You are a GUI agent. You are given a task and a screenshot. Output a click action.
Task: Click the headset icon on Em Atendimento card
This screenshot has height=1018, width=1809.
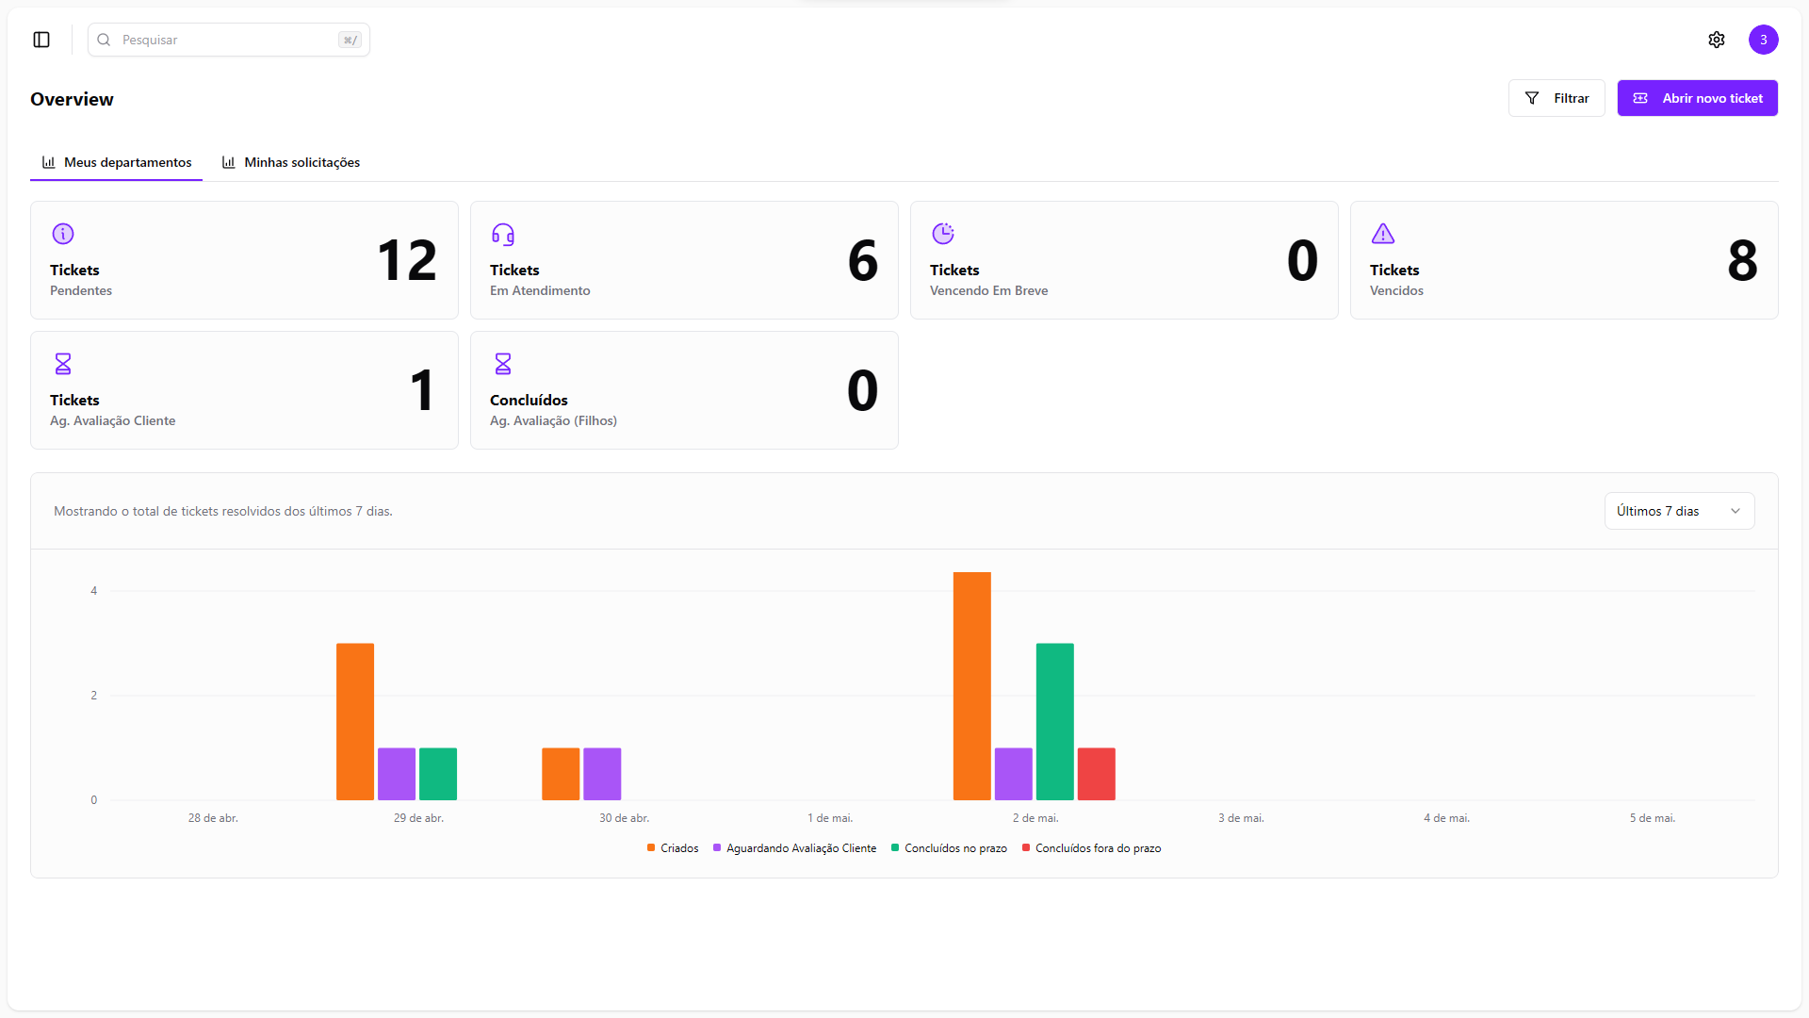click(x=503, y=234)
